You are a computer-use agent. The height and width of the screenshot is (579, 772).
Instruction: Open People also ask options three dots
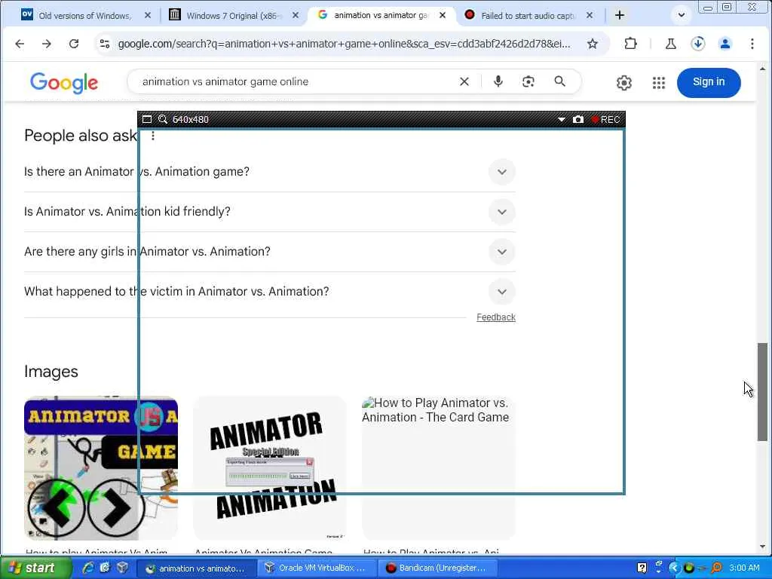click(x=153, y=136)
